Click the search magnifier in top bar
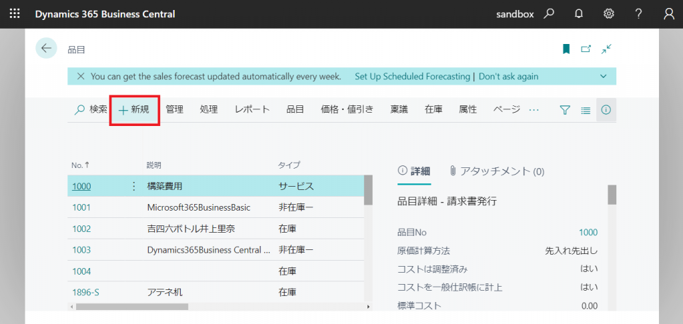The width and height of the screenshot is (683, 324). coord(549,14)
